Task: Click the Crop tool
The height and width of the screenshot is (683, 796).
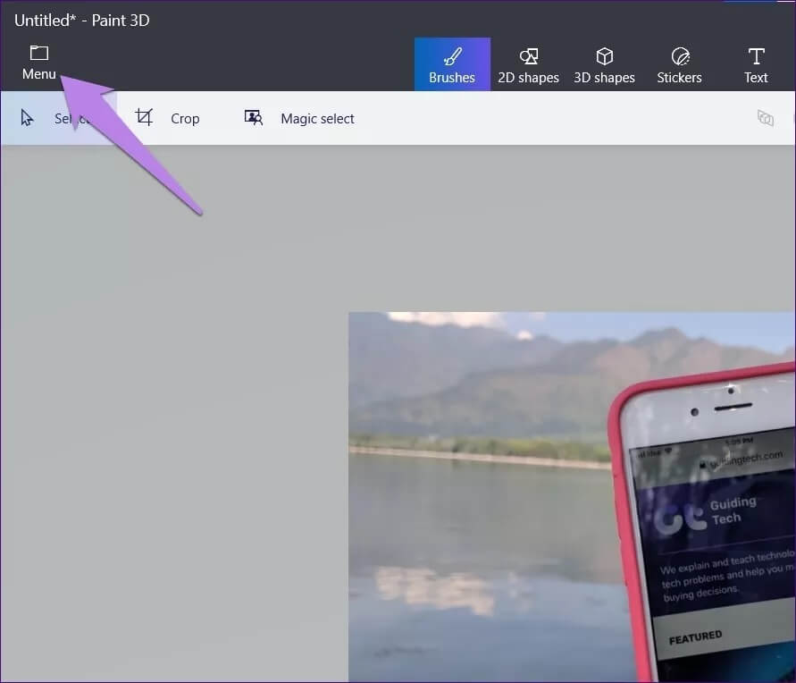Action: coord(168,118)
